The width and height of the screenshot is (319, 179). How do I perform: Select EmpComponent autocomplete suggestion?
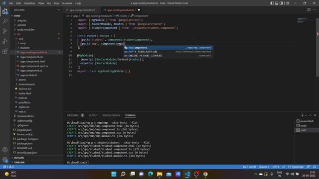point(168,48)
